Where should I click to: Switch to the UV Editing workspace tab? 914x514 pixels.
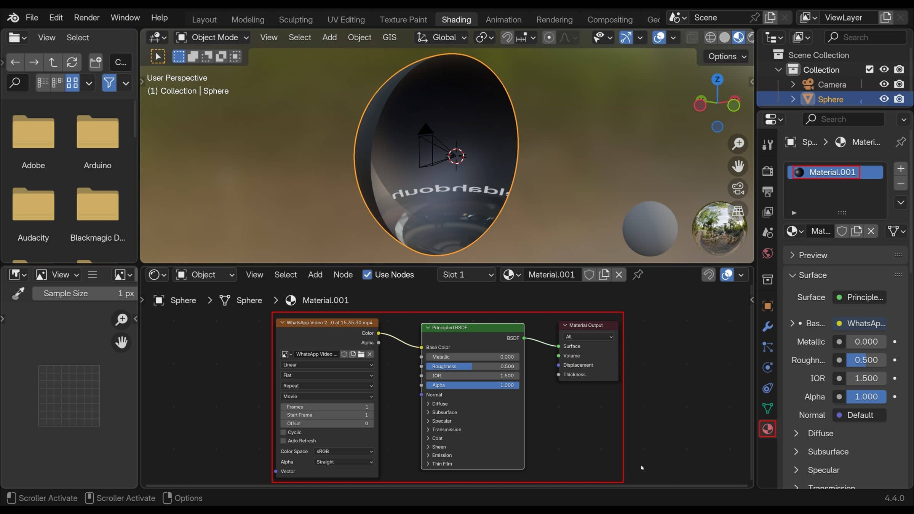coord(346,19)
